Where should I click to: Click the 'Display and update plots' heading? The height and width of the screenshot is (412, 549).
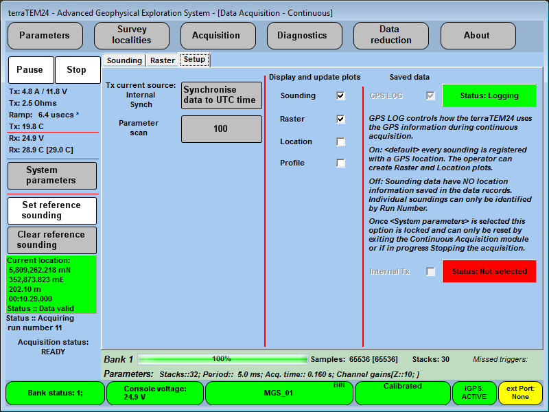click(x=314, y=77)
